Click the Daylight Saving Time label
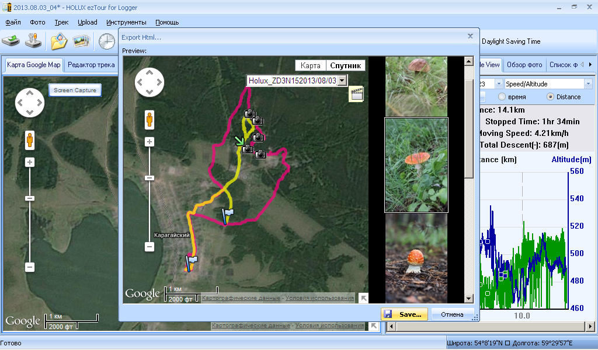Image resolution: width=598 pixels, height=350 pixels. click(x=511, y=41)
